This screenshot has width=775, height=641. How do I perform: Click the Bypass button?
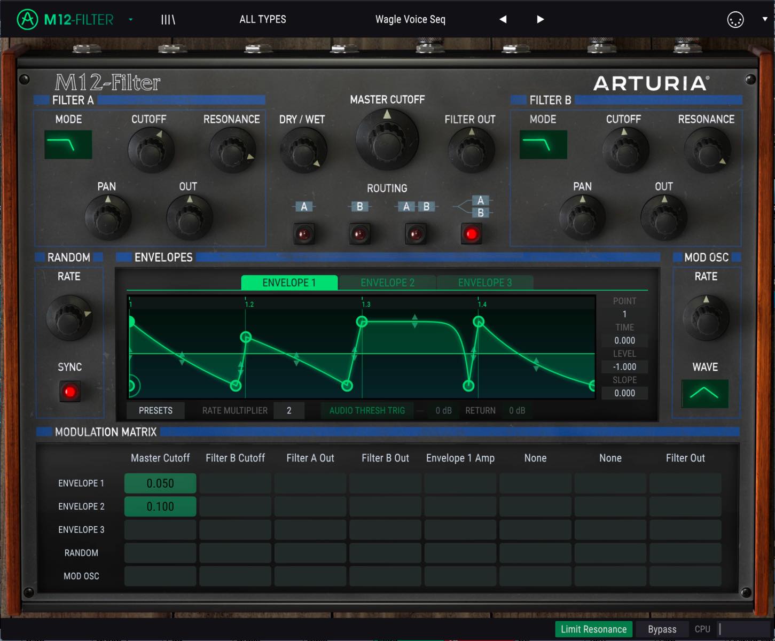coord(662,629)
